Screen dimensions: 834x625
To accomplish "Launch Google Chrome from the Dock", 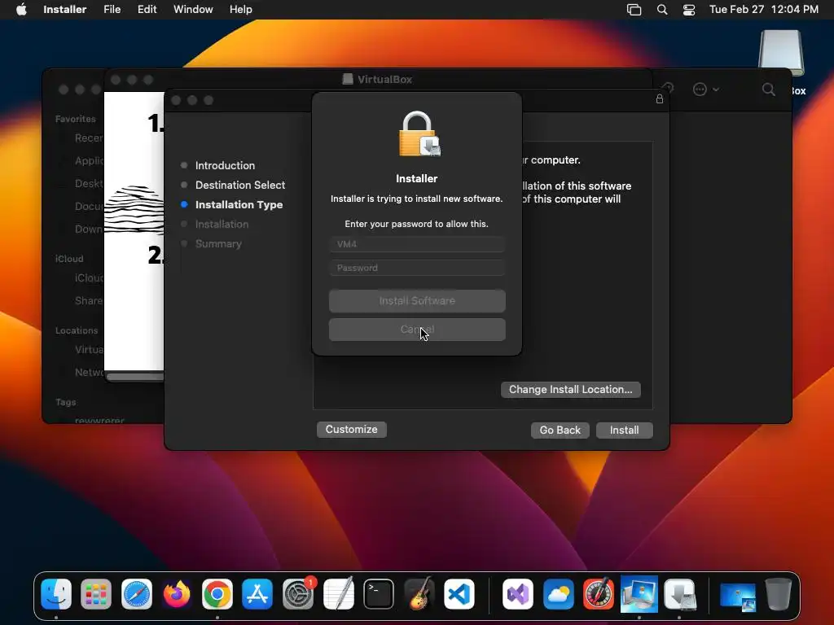I will pos(217,593).
